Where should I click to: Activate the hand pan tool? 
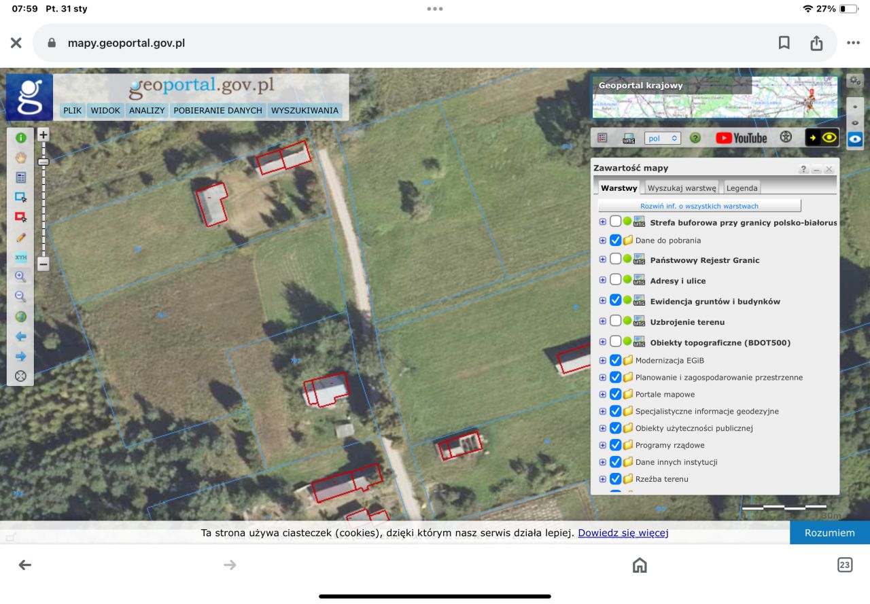(x=20, y=158)
